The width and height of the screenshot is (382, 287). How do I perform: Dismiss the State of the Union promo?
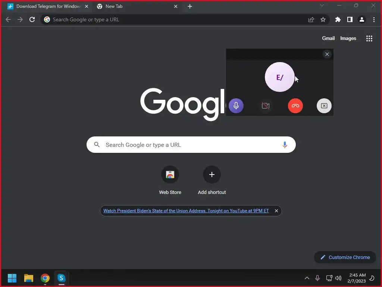(x=276, y=211)
